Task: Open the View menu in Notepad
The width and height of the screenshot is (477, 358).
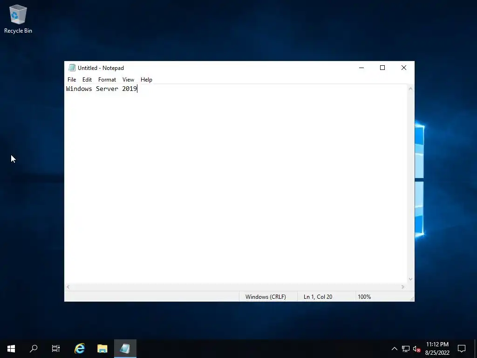Action: [129, 79]
